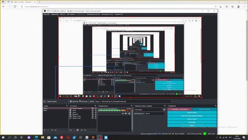Click Начать запись button

192,112
